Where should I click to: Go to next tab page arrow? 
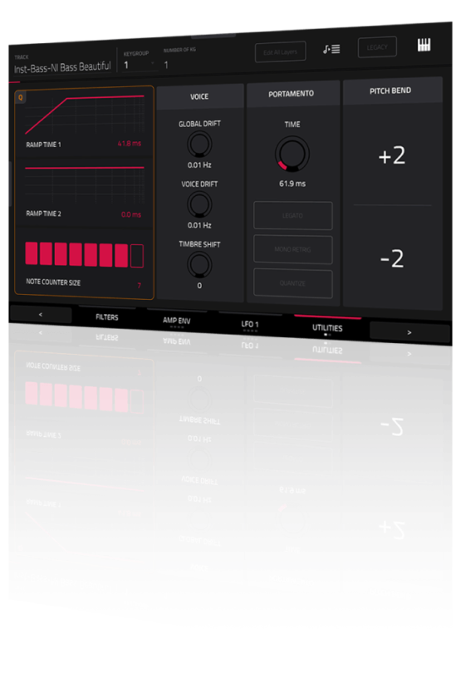[x=410, y=332]
